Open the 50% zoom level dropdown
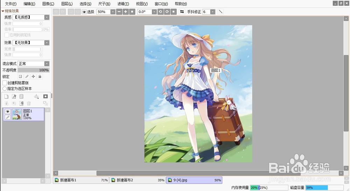 [x=113, y=12]
